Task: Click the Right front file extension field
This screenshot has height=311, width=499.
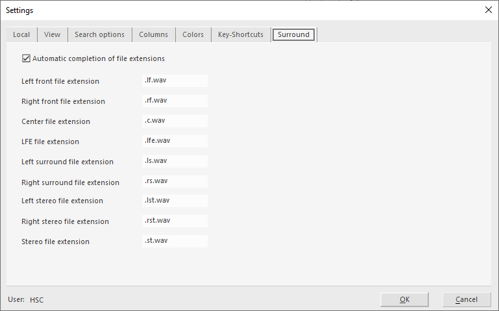Action: (175, 101)
